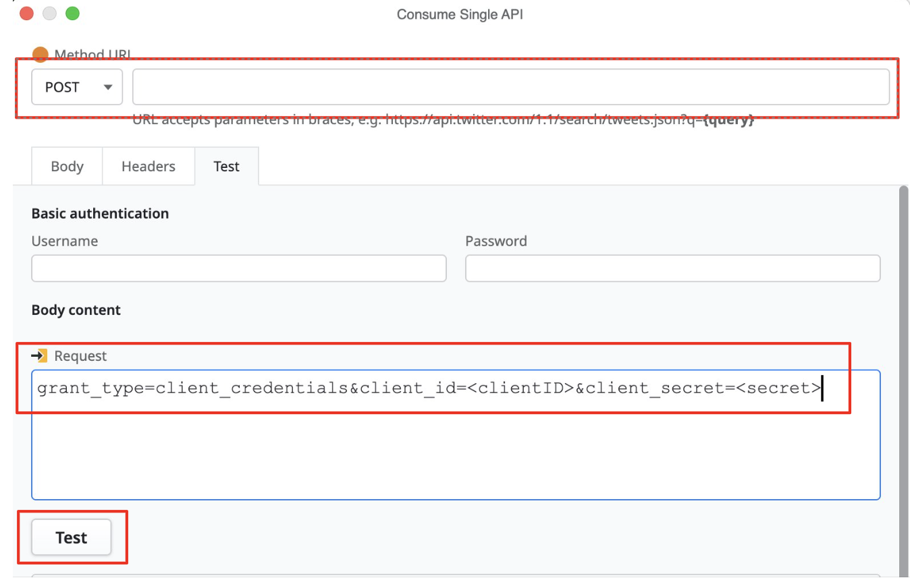This screenshot has height=580, width=910.
Task: Click the dropdown arrow next to POST
Action: tap(108, 86)
